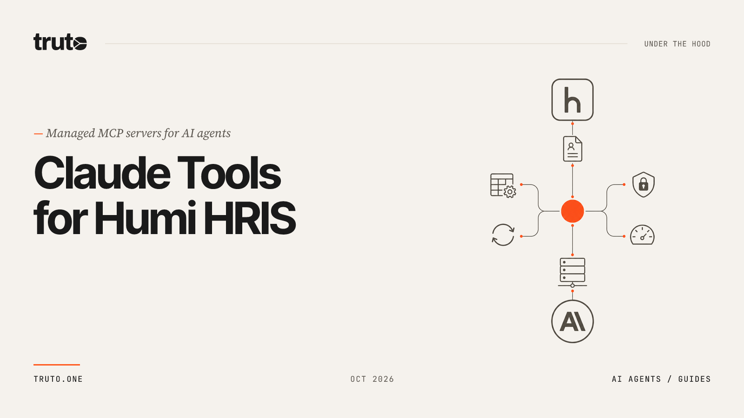Select the employee document icon
This screenshot has height=418, width=744.
[x=572, y=149]
